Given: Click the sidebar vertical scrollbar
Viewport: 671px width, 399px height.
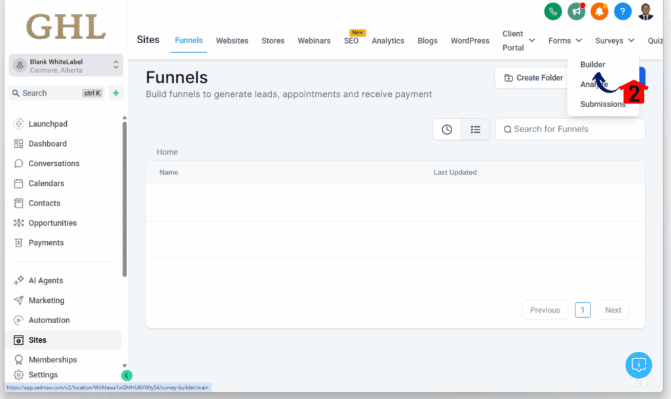Looking at the screenshot, I should point(125,199).
